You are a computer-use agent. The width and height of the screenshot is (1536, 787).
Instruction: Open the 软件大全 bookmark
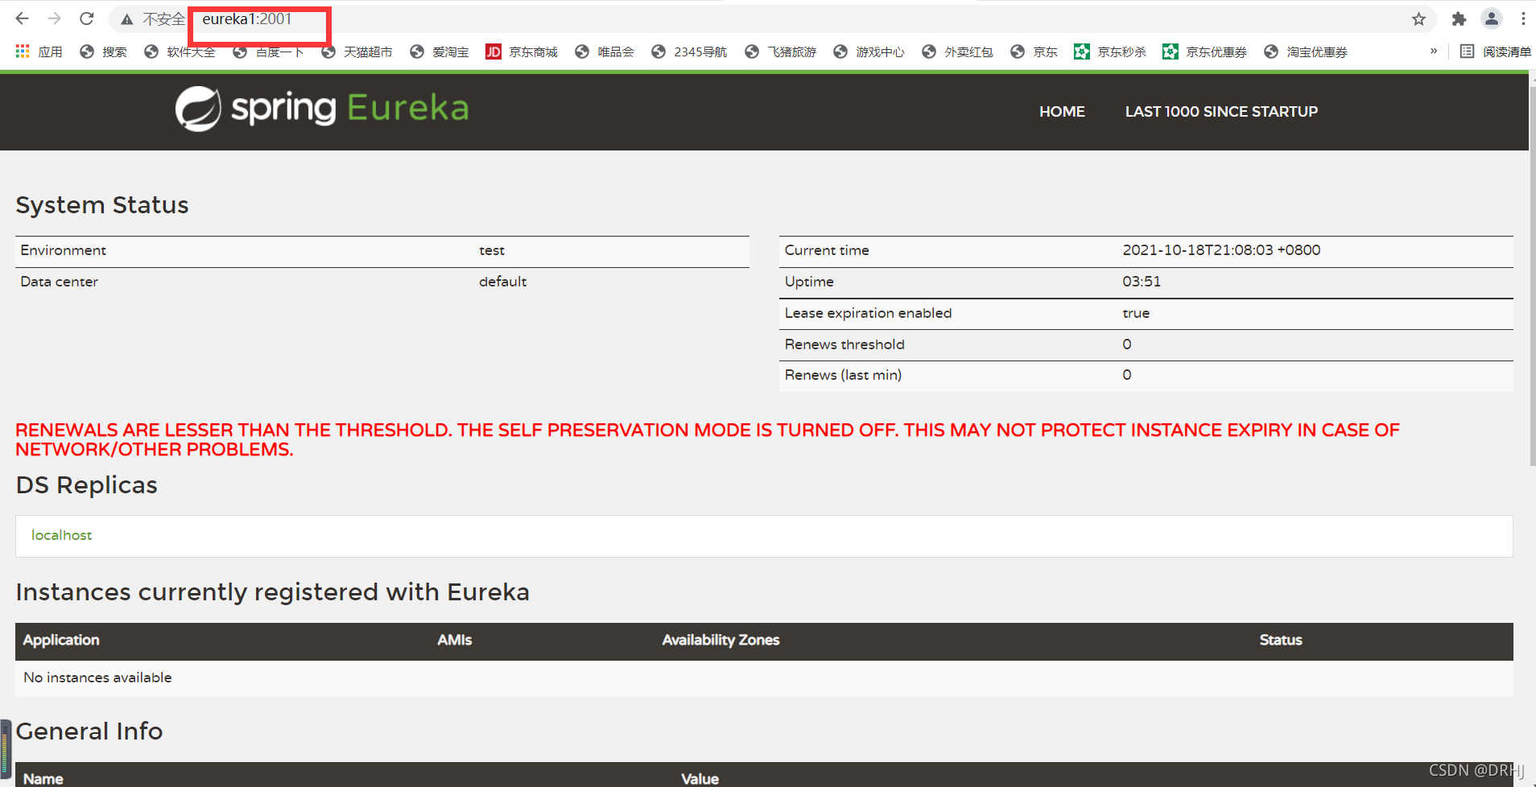click(180, 52)
